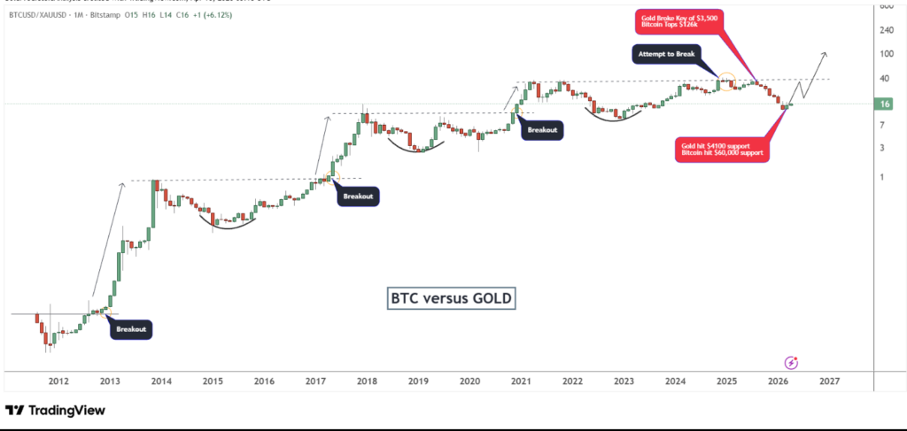Click the "Gold hit $4100 support" red callout
Image resolution: width=907 pixels, height=431 pixels.
723,149
